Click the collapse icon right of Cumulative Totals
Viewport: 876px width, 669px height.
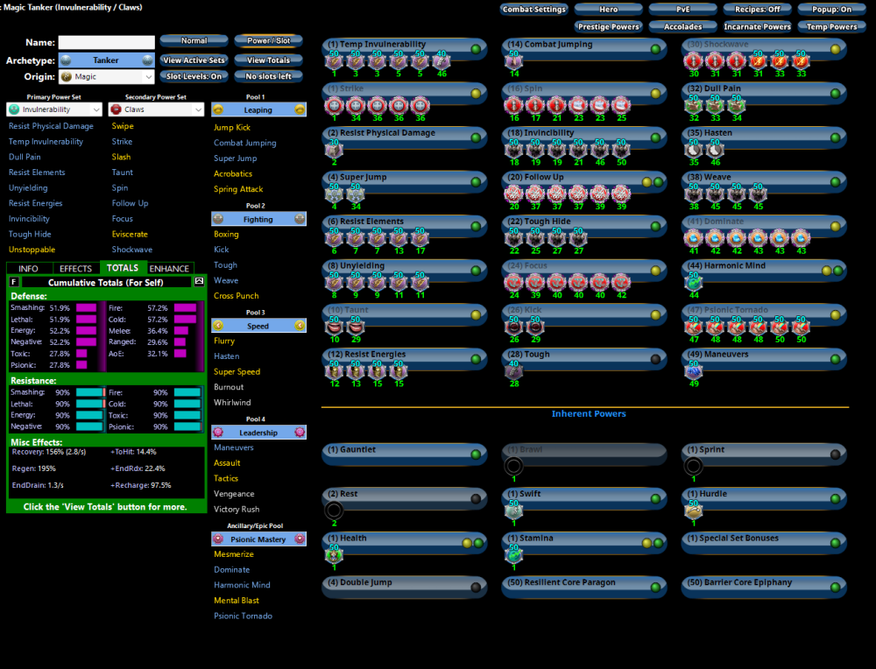click(199, 282)
